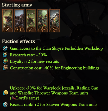108x111 pixels.
Task: Click the Research rate effect icon
Action: [5, 55]
